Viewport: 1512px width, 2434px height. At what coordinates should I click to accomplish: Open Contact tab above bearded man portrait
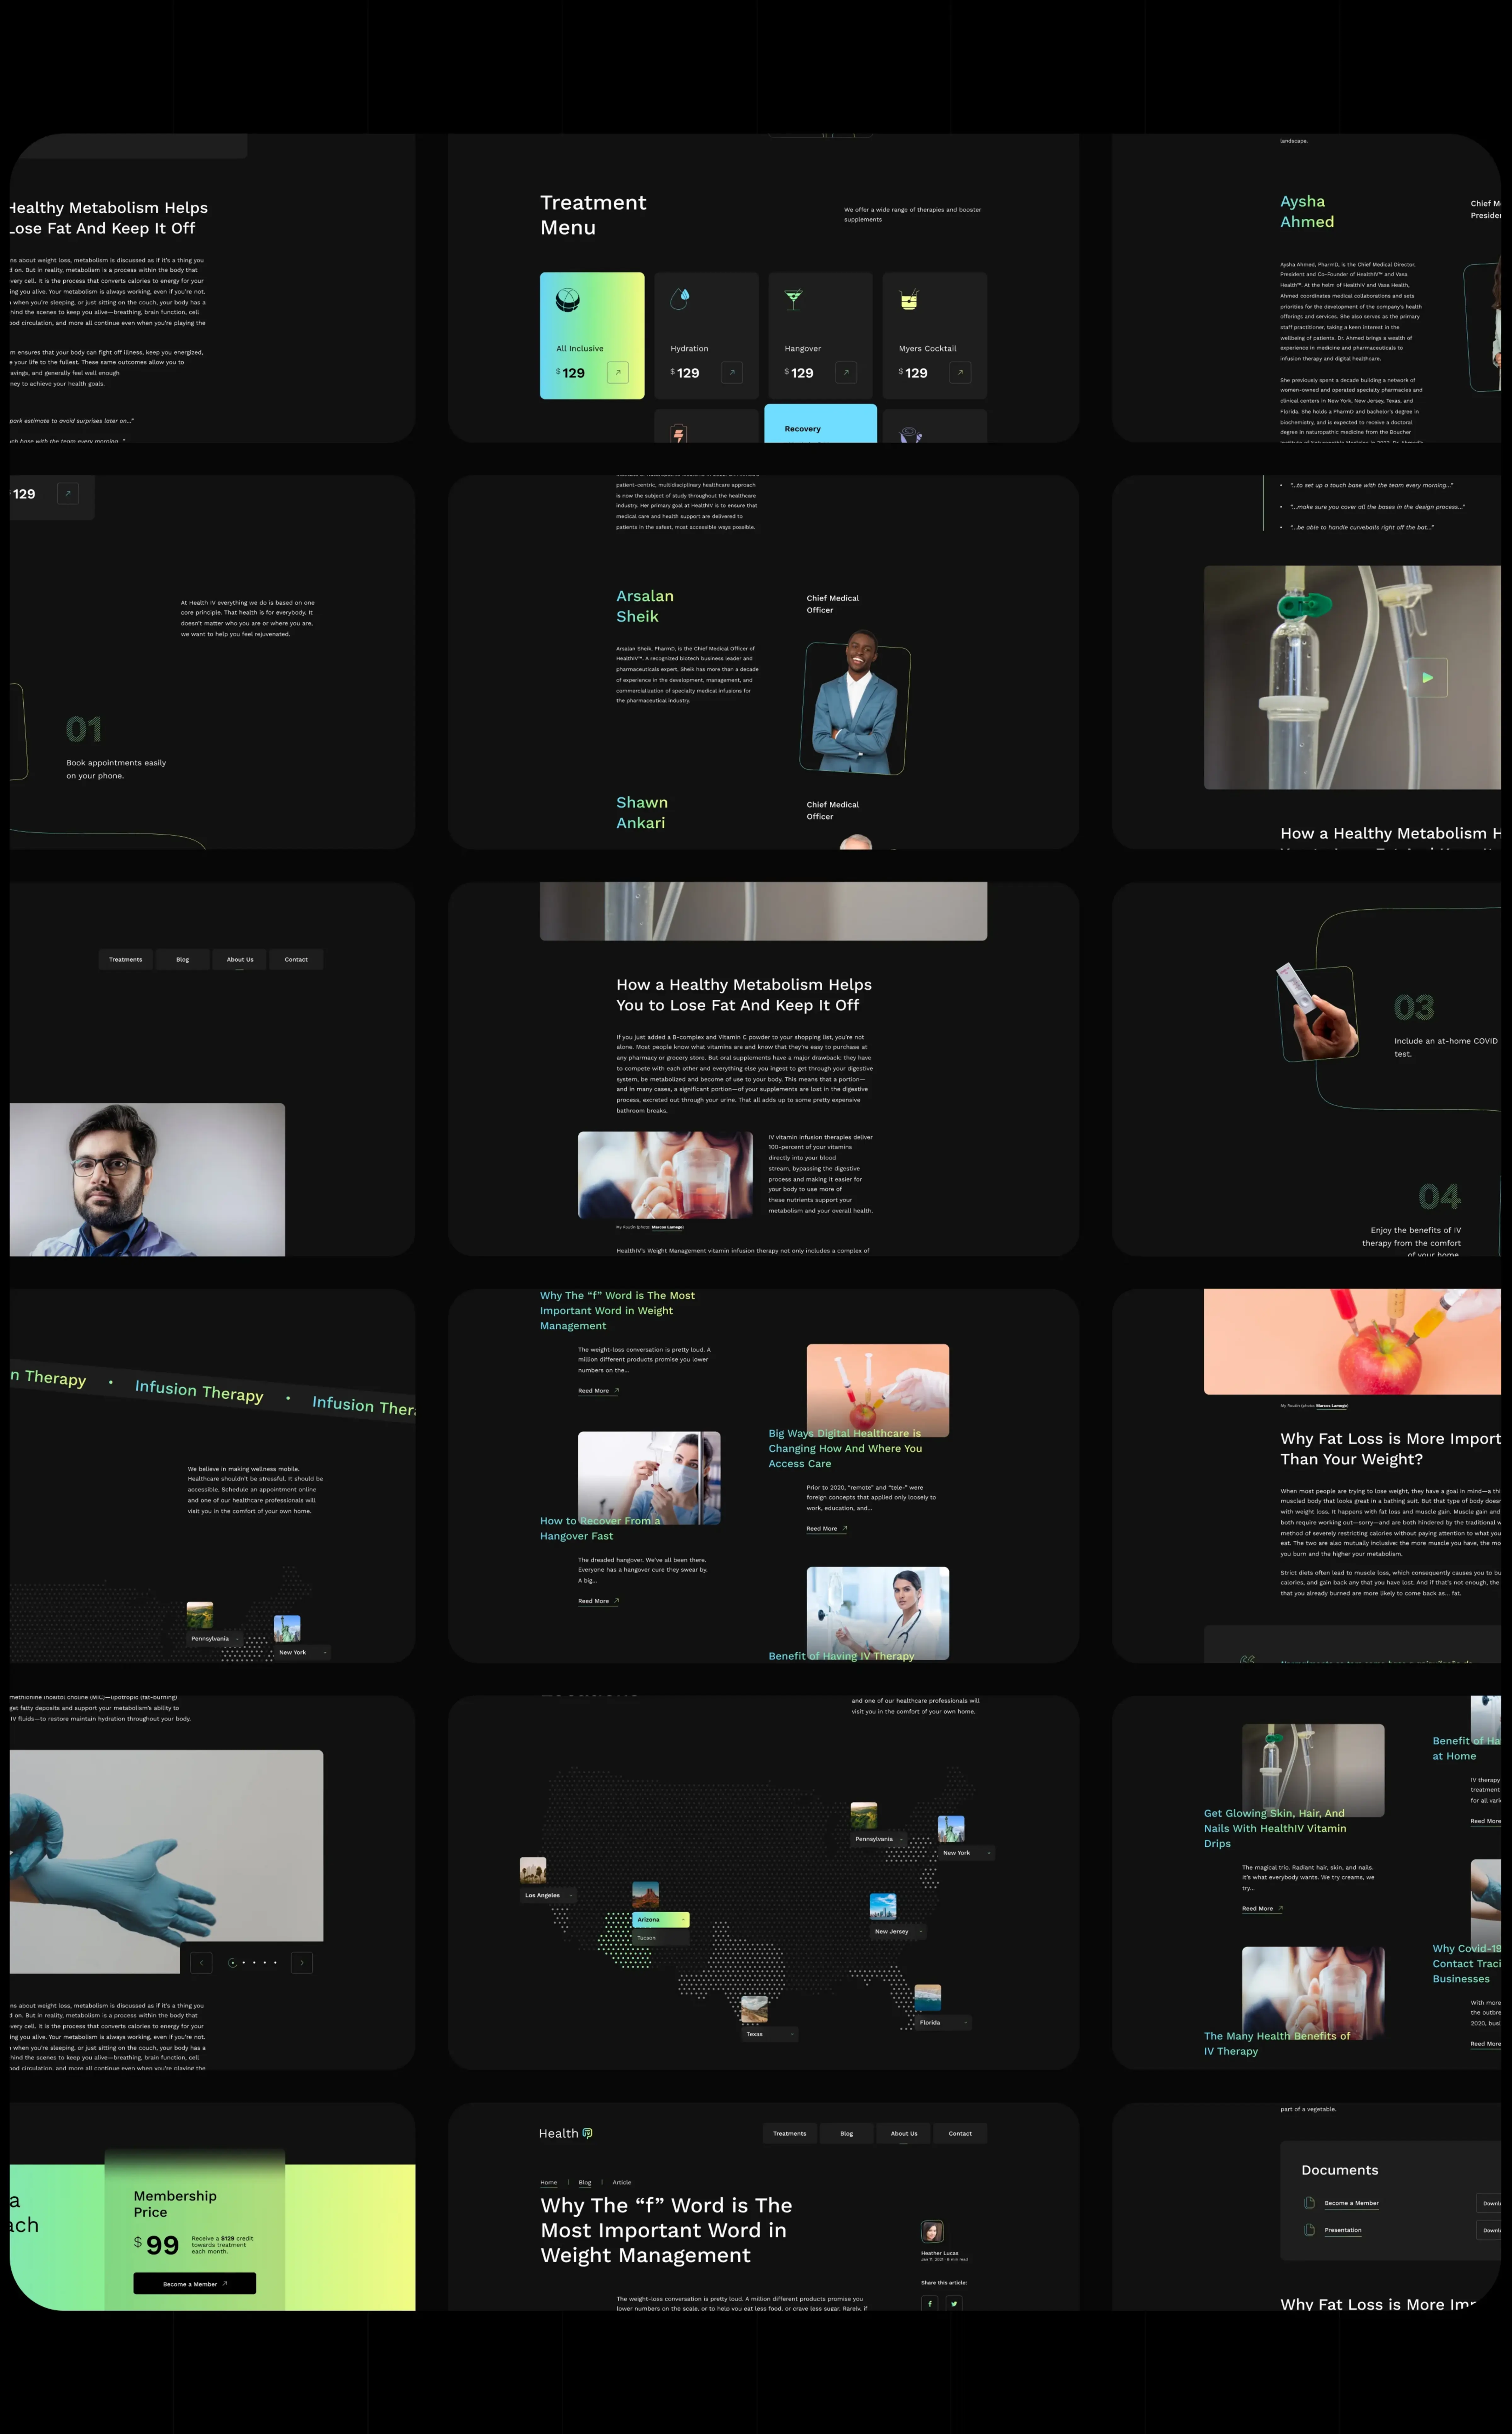(296, 959)
